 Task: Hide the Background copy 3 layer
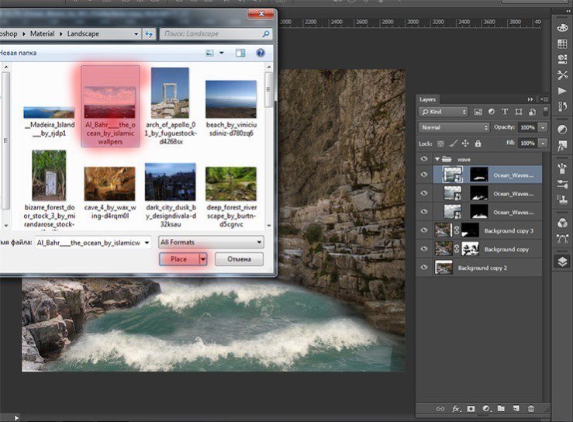[x=424, y=230]
